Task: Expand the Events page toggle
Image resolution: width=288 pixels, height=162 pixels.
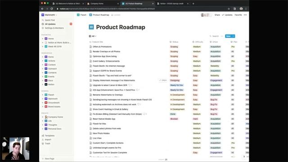Action: click(43, 76)
